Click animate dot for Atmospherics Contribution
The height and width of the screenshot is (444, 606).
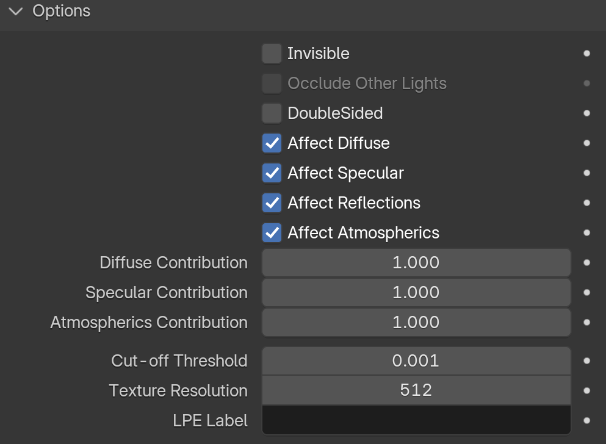tap(586, 323)
